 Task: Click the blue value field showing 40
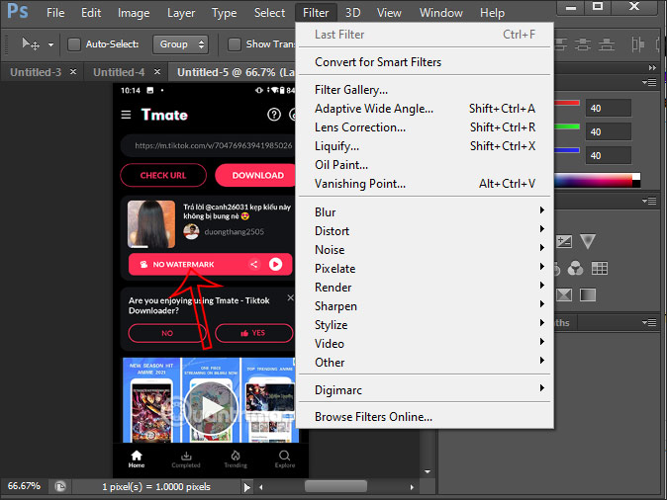click(x=609, y=155)
